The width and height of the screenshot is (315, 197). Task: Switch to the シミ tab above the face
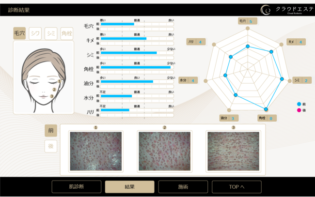click(51, 33)
